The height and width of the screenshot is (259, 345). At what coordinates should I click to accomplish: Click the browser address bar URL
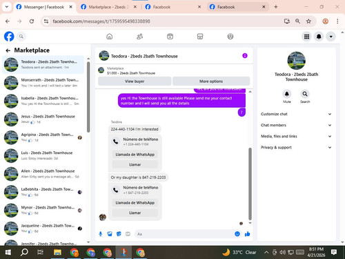[101, 21]
